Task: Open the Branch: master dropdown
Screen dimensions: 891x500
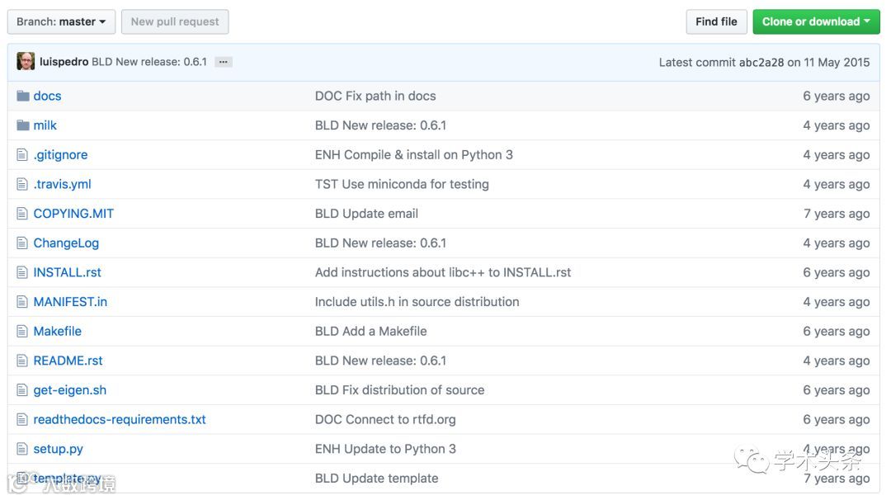Action: point(61,22)
